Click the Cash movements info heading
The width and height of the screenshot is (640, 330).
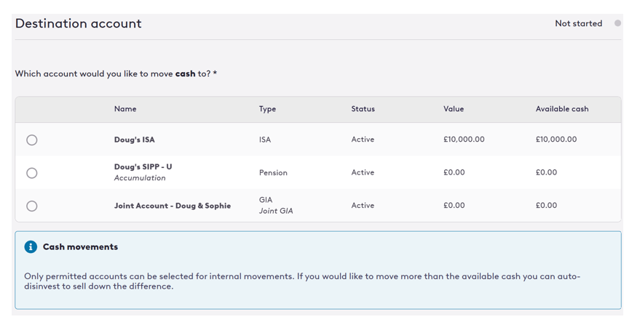point(80,247)
